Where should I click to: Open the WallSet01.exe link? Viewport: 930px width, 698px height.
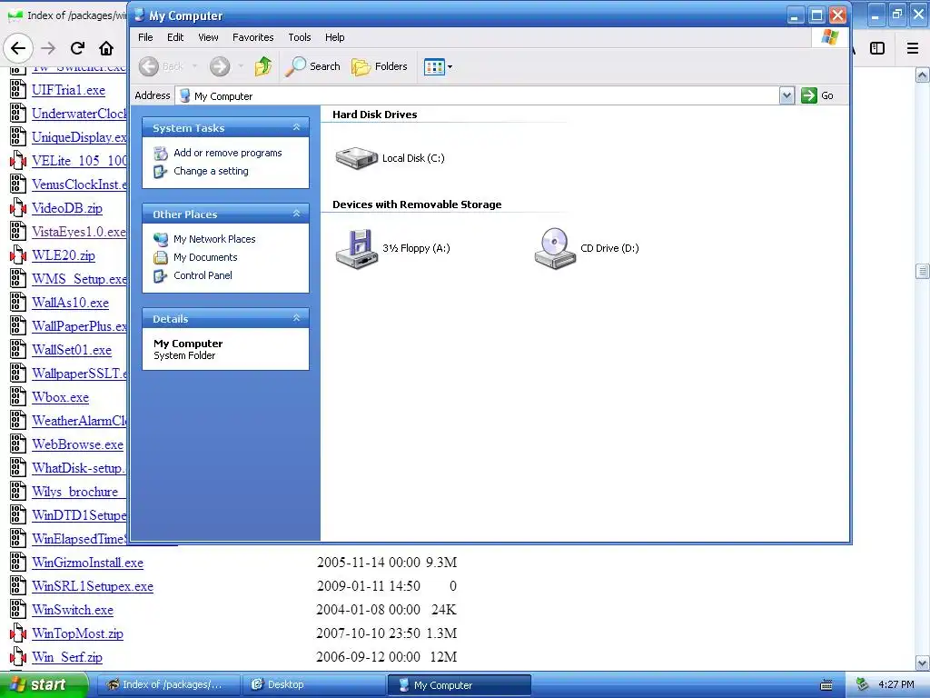point(72,350)
